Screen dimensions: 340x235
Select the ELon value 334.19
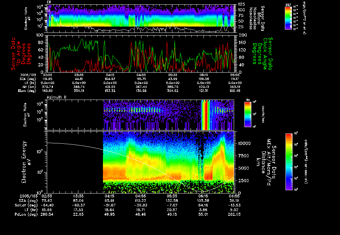(x=78, y=91)
